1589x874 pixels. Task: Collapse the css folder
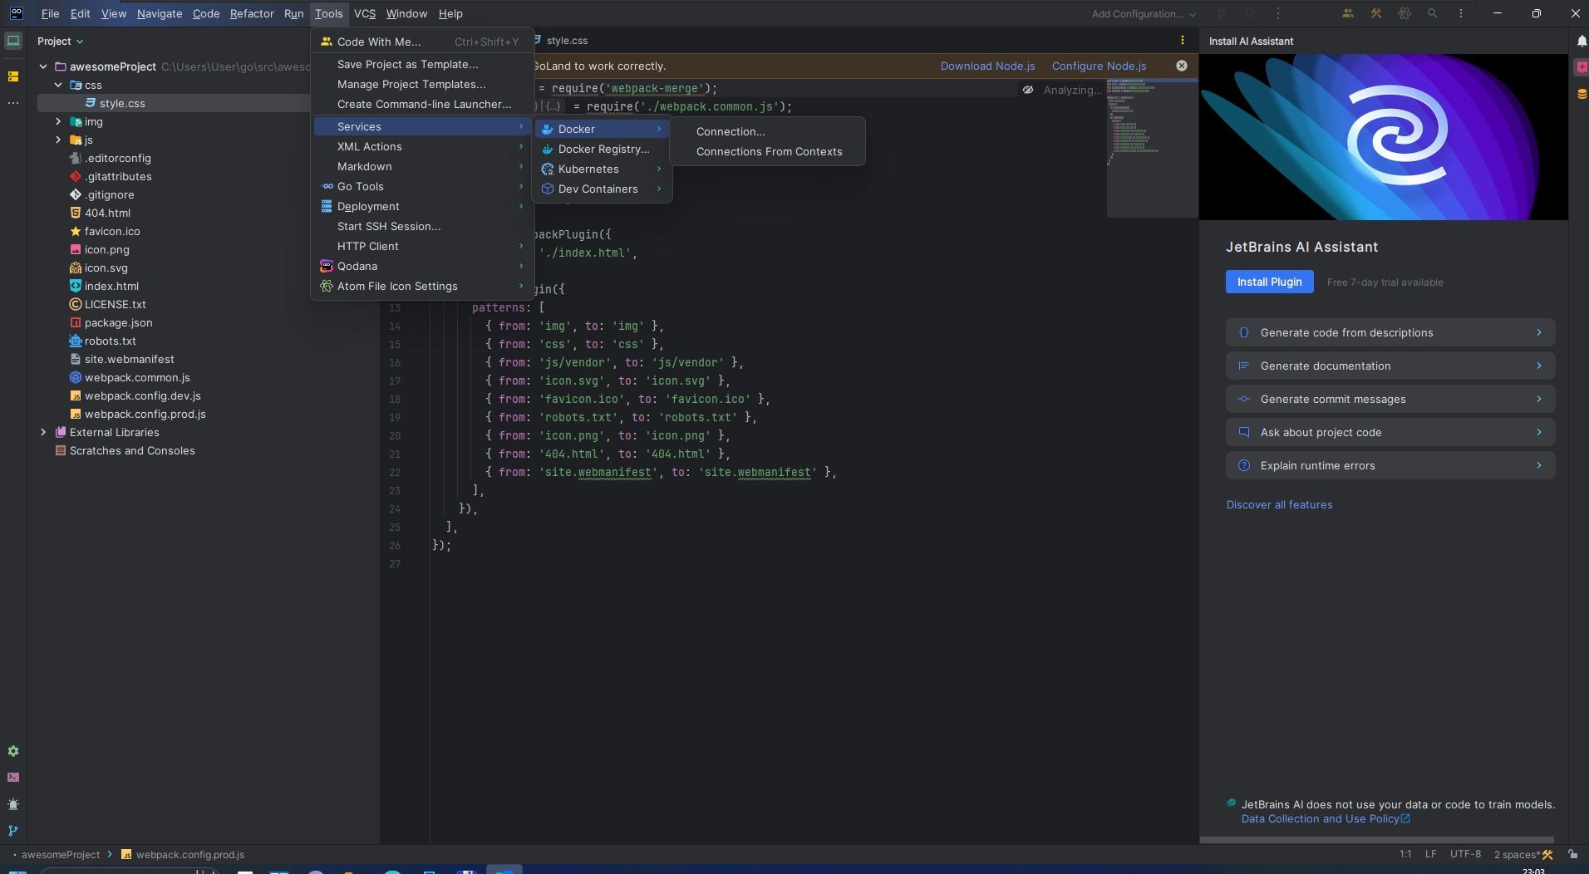tap(58, 85)
